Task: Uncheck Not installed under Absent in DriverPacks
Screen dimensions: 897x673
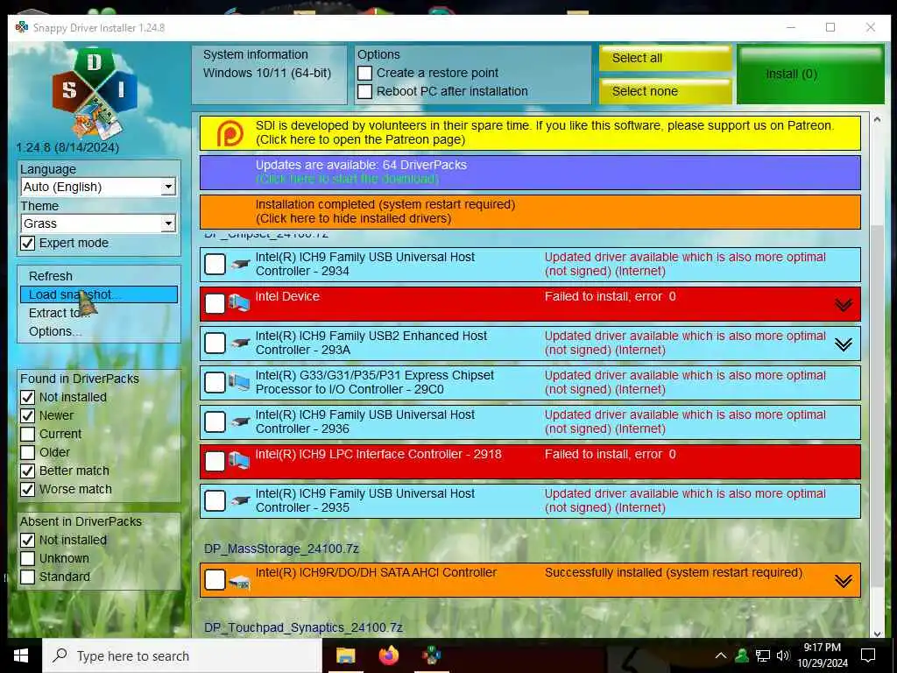Action: 27,540
